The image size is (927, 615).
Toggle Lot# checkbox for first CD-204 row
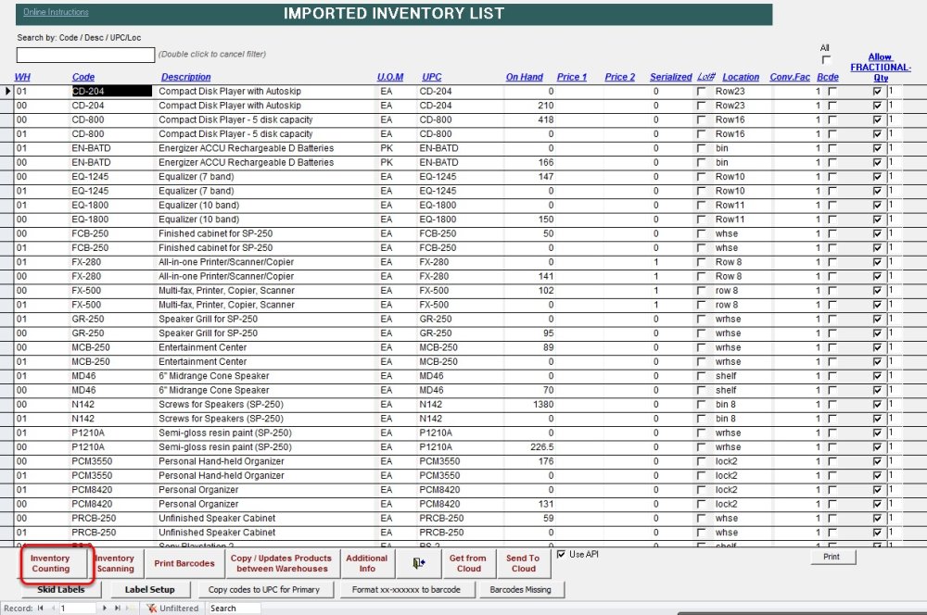click(x=701, y=91)
